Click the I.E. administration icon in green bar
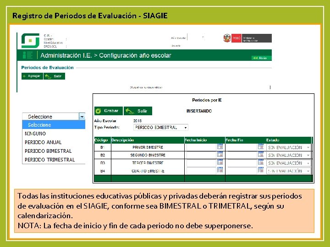 [x=27, y=55]
